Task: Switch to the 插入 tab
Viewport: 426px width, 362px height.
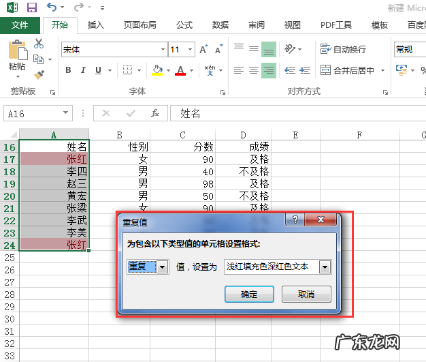Action: (x=96, y=25)
